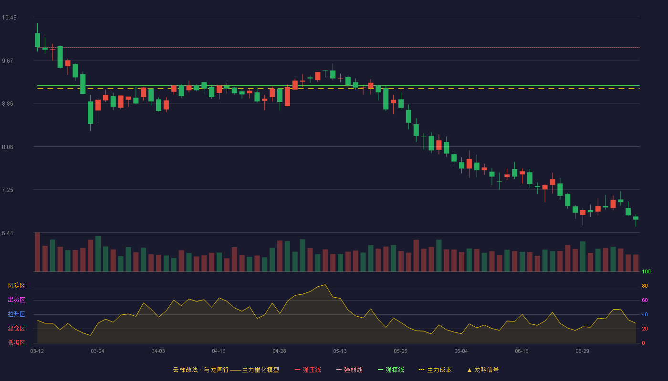Viewport: 668px width, 381px height.
Task: Click the 05-13 date axis label
Action: tap(340, 351)
